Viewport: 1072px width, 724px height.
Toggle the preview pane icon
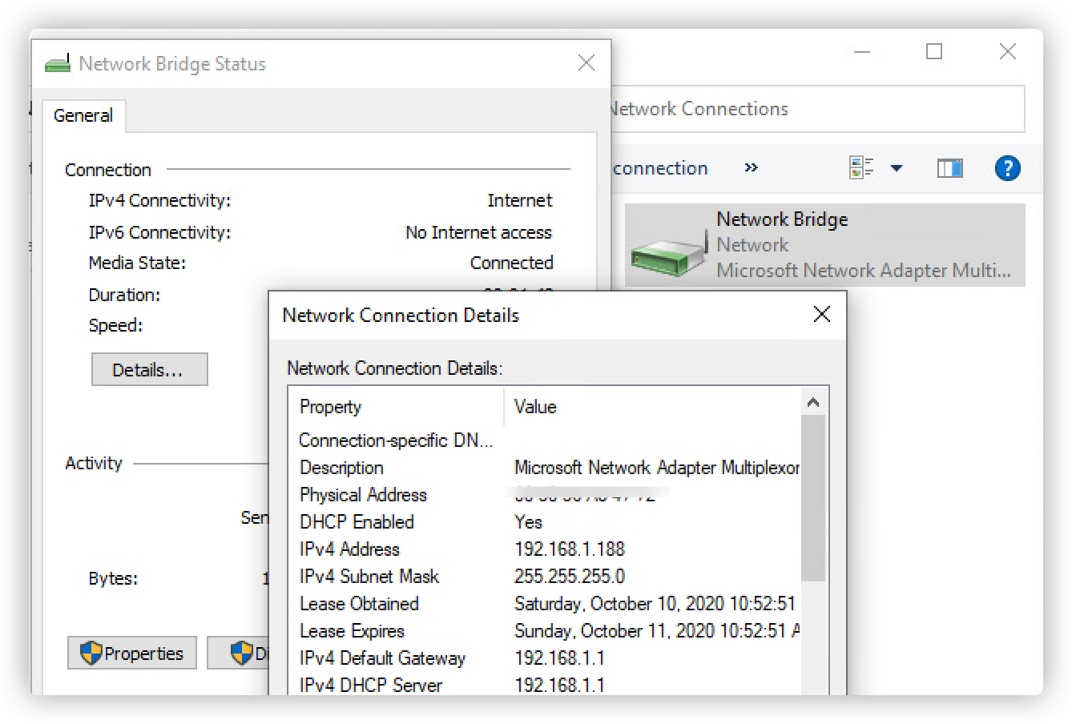click(x=949, y=168)
